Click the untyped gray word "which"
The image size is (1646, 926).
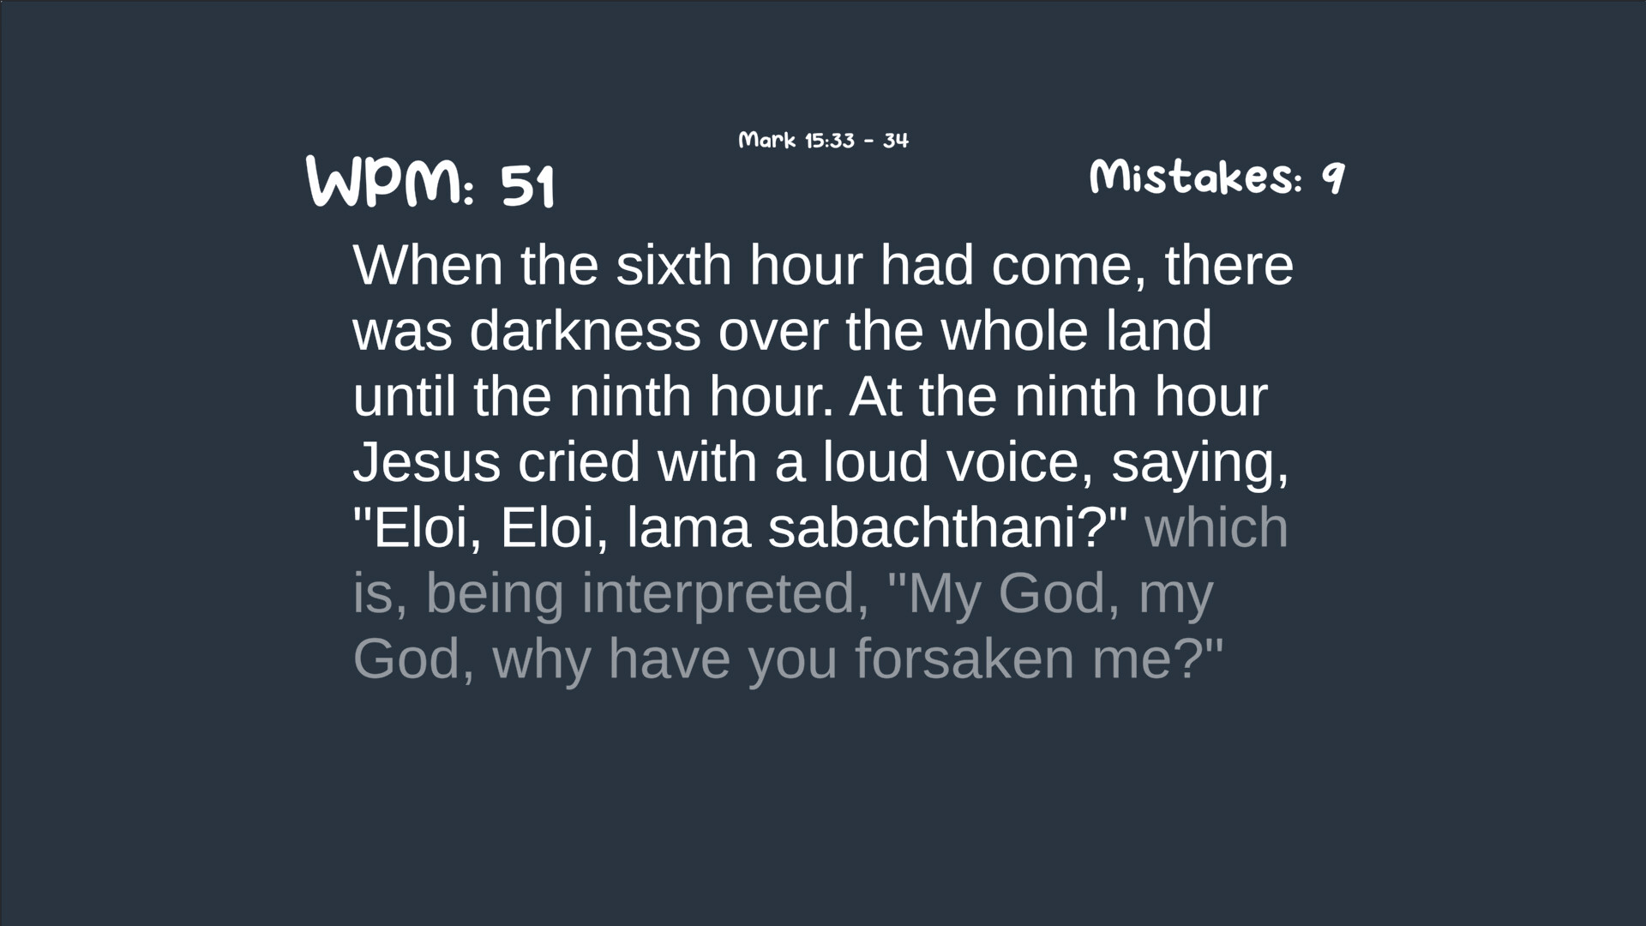[1216, 528]
